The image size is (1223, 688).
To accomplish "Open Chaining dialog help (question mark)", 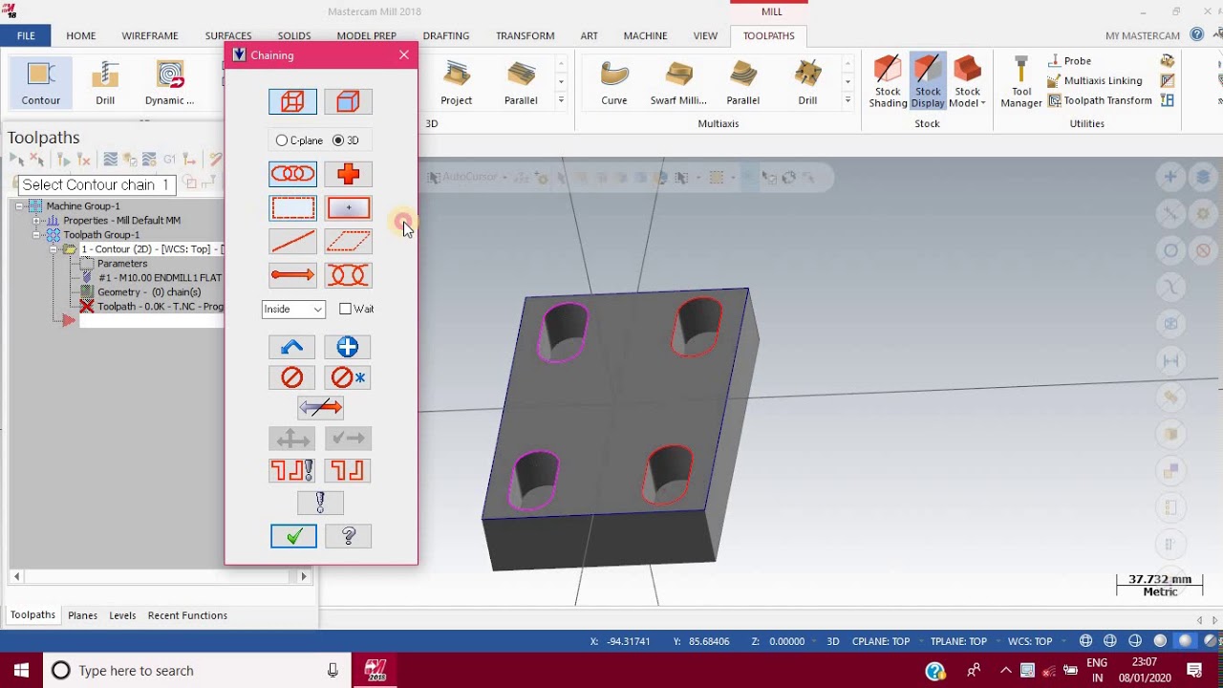I will (348, 537).
